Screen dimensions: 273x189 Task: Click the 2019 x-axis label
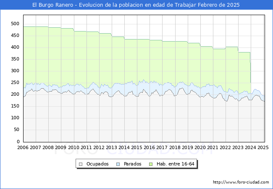pyautogui.click(x=187, y=147)
